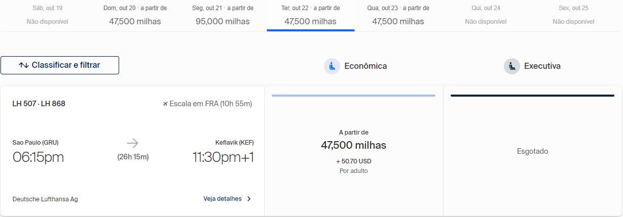
Task: Open the Classificar e filtrar options
Action: (60, 65)
